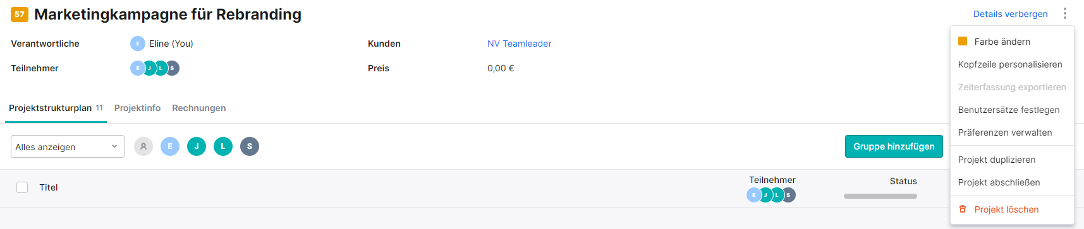This screenshot has height=229, width=1084.
Task: Click the Status progress bar
Action: coord(880,196)
